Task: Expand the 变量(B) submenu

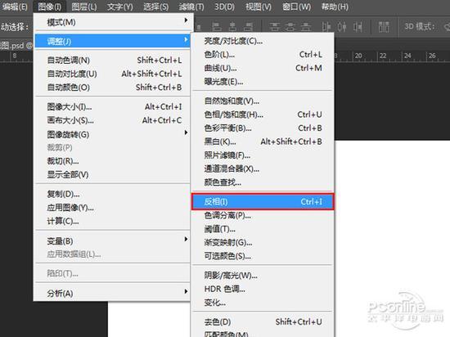Action: [x=112, y=240]
